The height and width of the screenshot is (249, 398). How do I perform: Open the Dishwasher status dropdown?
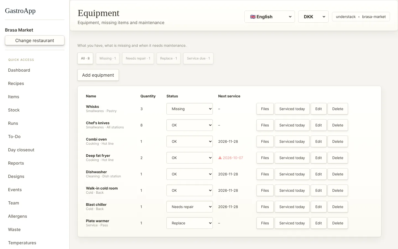190,174
